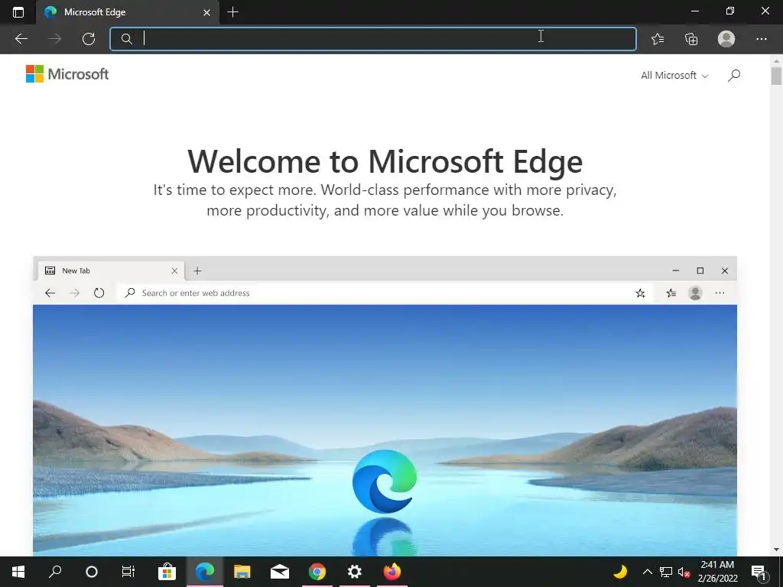Open taskbar Search magnifier
This screenshot has height=587, width=783.
tap(55, 572)
